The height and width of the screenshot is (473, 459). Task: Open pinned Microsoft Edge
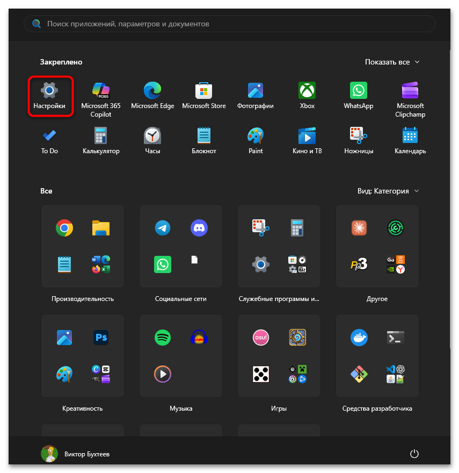tap(152, 96)
